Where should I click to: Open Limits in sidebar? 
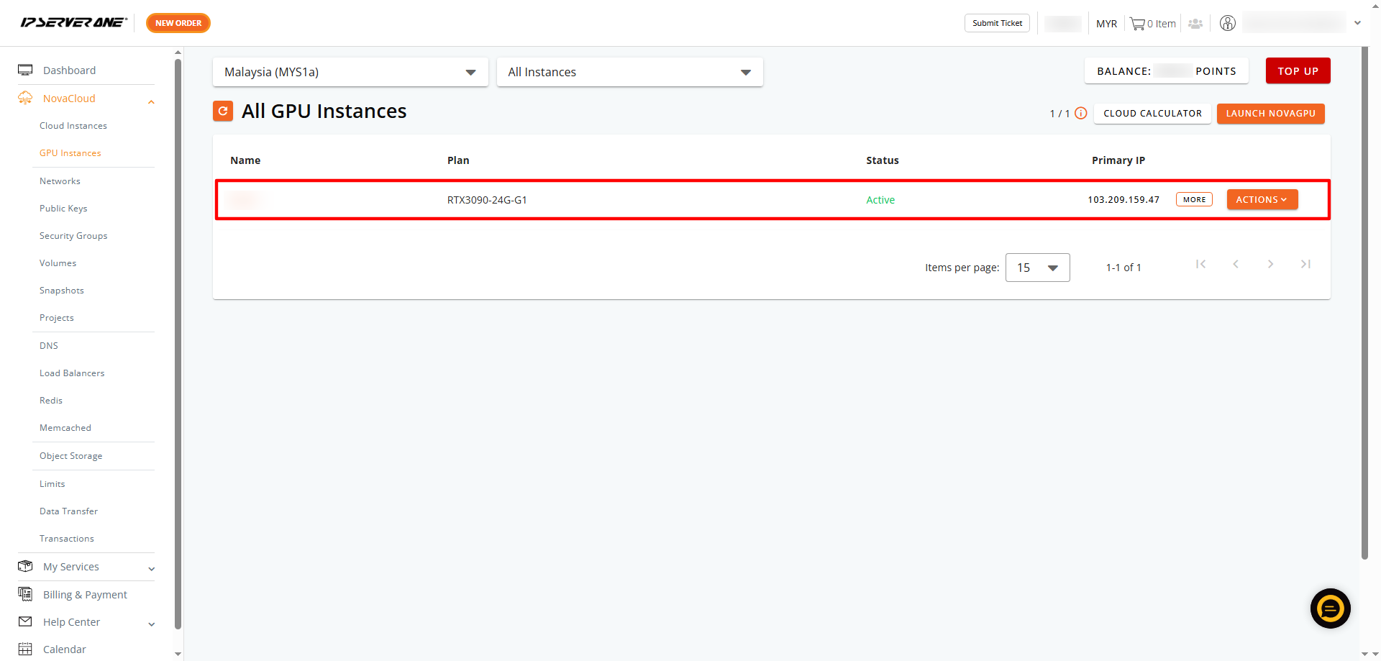click(x=53, y=483)
